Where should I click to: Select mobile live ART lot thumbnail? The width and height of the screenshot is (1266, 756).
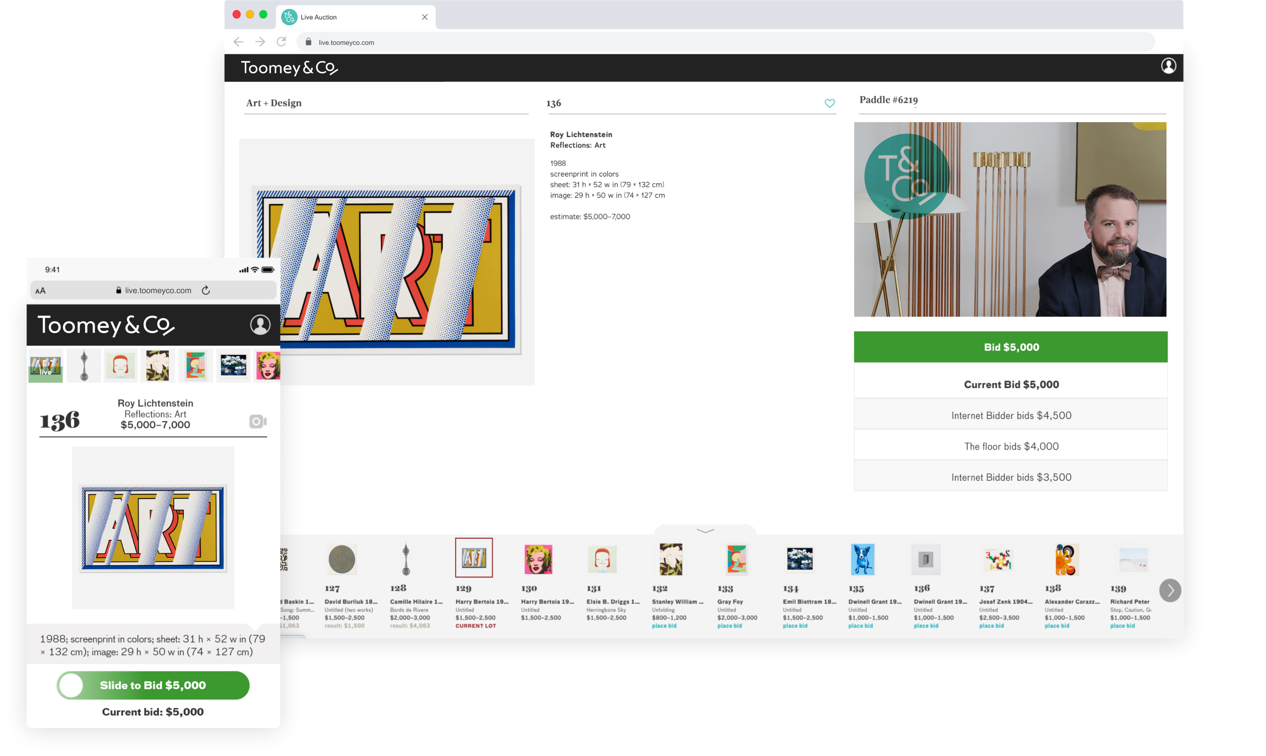pos(45,365)
